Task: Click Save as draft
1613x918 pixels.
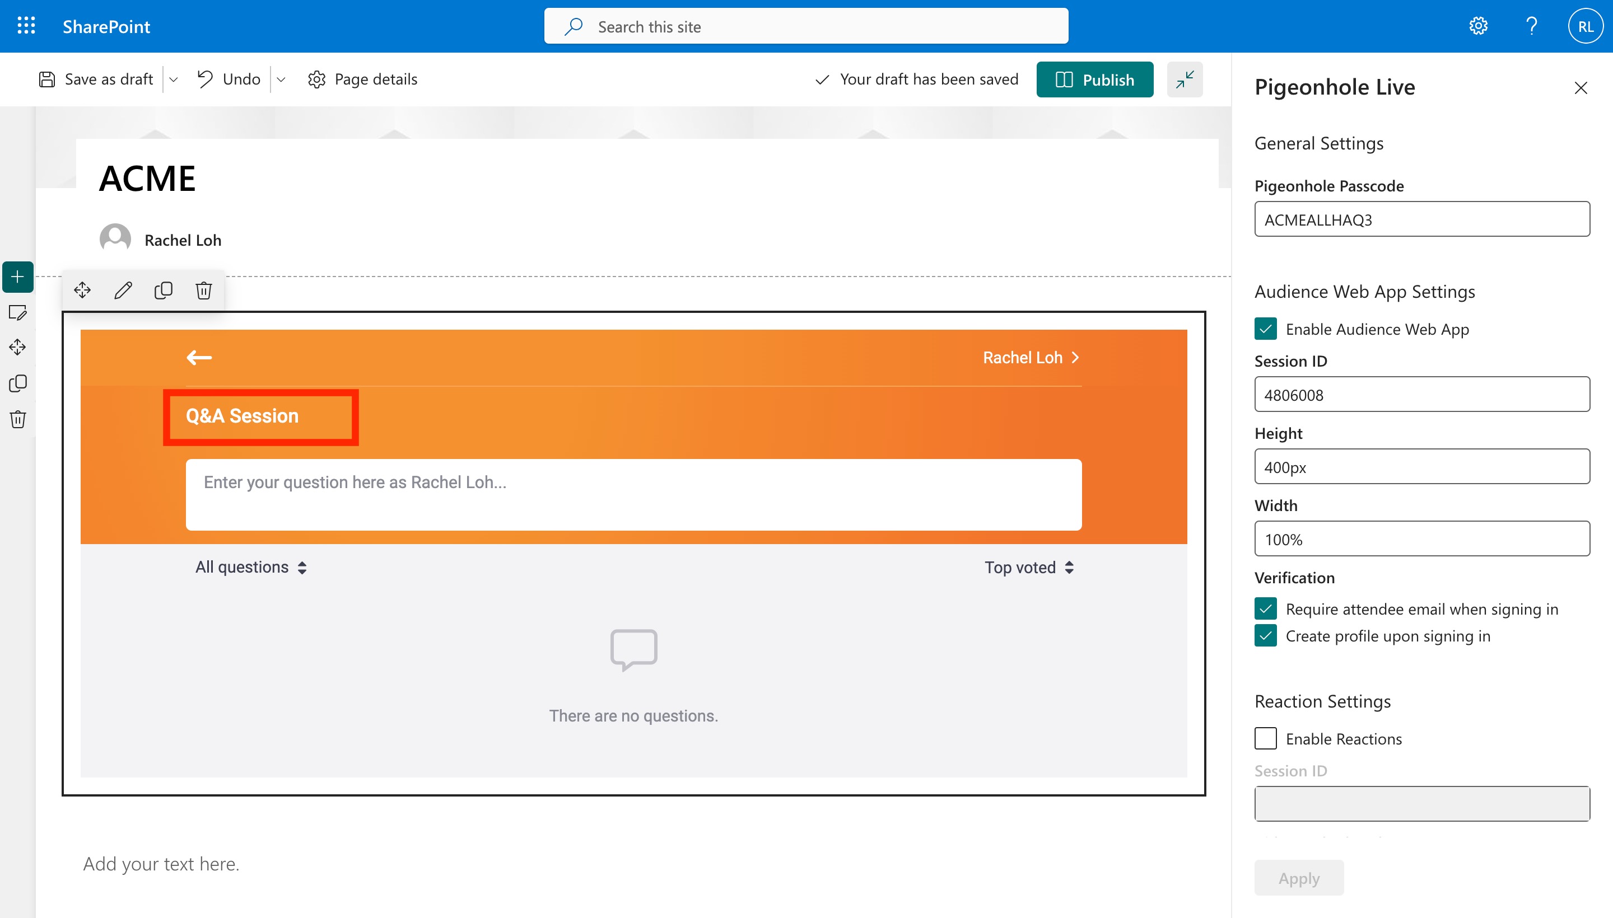Action: pyautogui.click(x=96, y=79)
